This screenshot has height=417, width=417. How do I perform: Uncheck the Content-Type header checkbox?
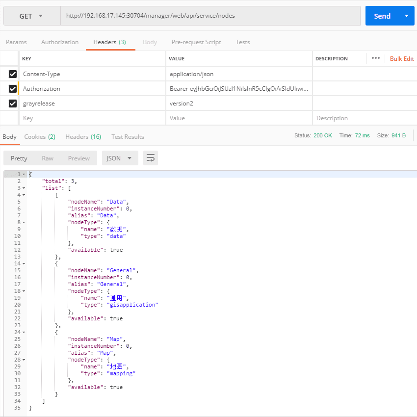click(x=13, y=74)
